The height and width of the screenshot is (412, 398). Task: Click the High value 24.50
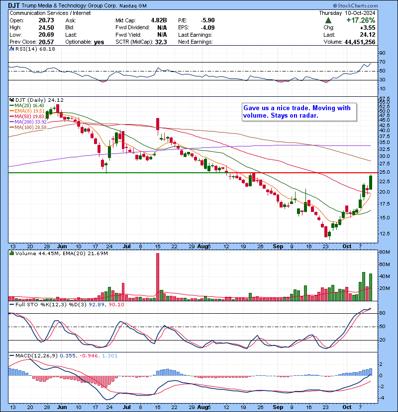[x=46, y=28]
